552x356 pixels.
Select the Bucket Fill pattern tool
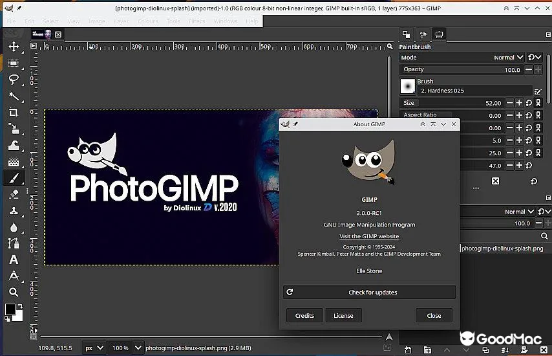pos(14,162)
